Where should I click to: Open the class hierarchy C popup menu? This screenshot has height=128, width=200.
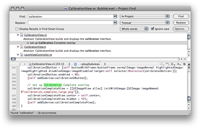point(173,64)
